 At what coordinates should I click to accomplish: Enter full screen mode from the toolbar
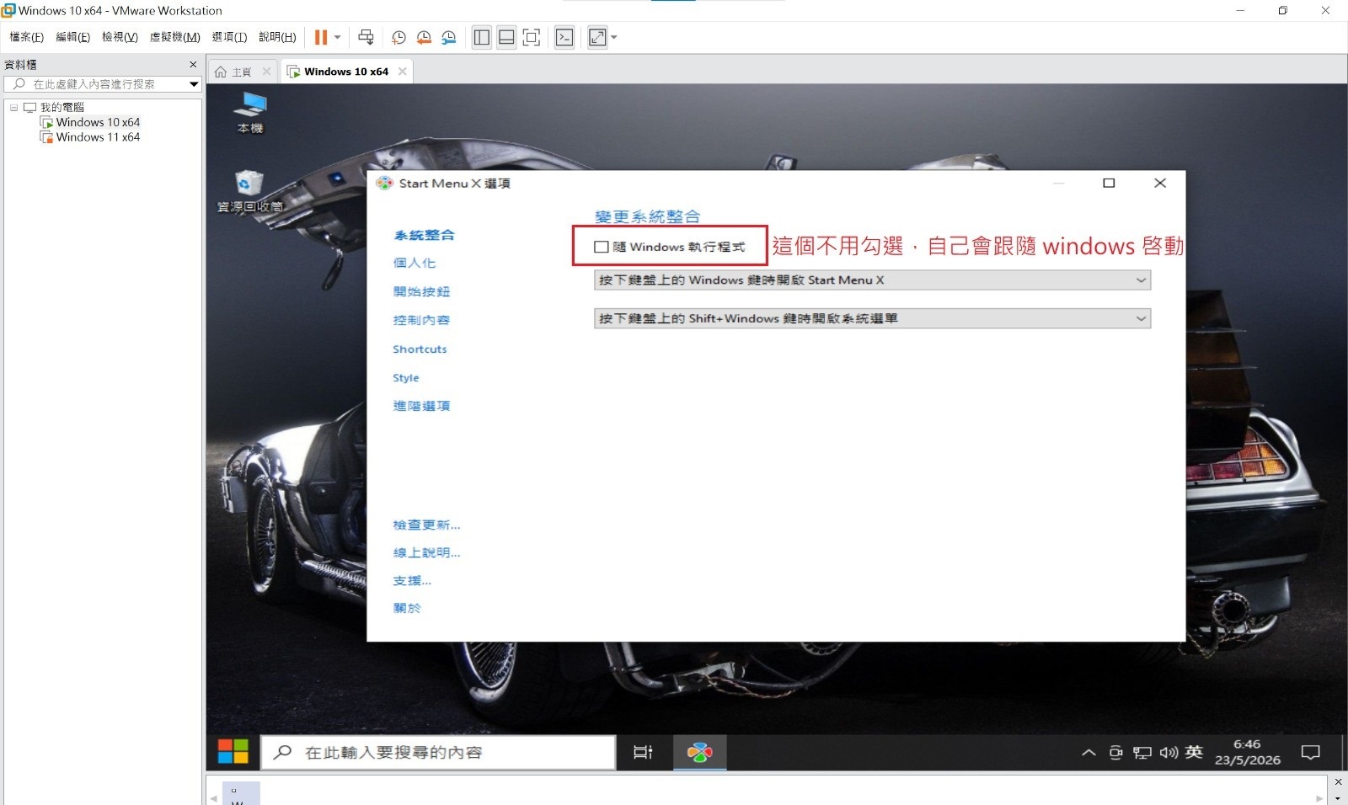click(532, 37)
